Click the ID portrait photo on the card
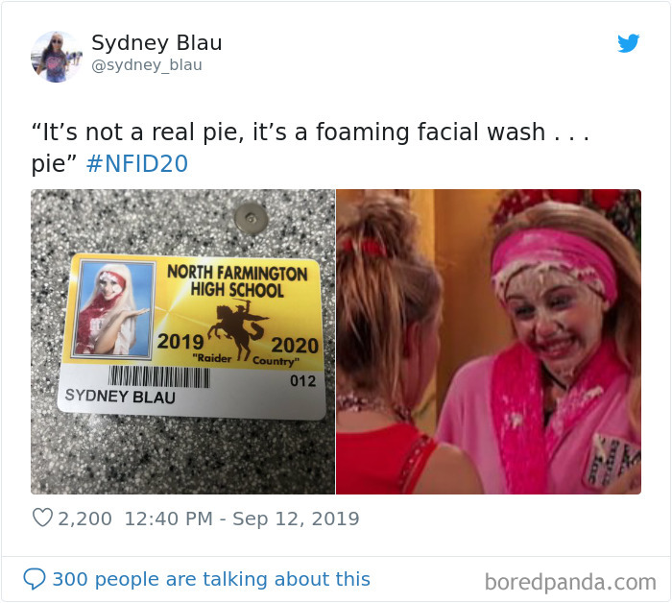The height and width of the screenshot is (603, 672). pyautogui.click(x=113, y=309)
